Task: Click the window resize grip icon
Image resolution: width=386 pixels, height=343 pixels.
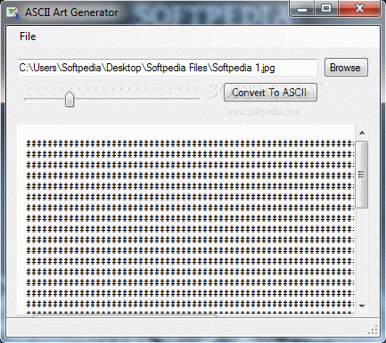Action: [374, 330]
